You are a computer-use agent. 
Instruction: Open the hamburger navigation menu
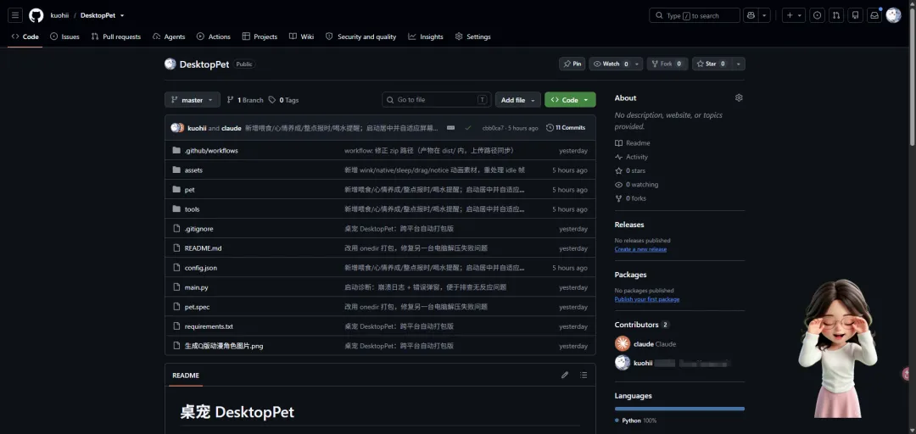click(15, 15)
